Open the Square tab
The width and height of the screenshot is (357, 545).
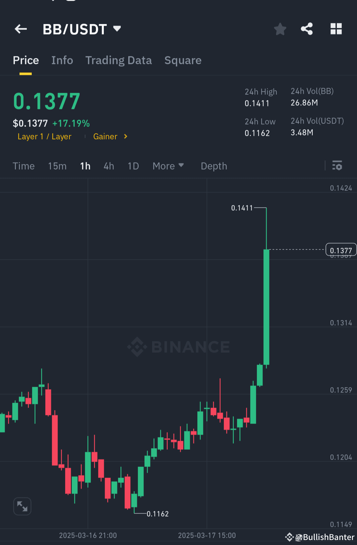(x=183, y=60)
